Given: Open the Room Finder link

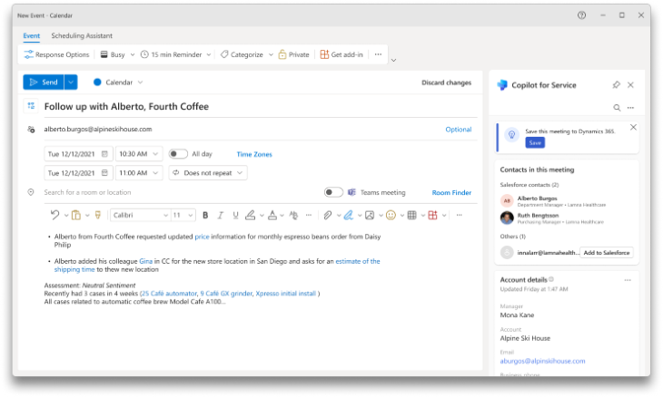Looking at the screenshot, I should (451, 193).
